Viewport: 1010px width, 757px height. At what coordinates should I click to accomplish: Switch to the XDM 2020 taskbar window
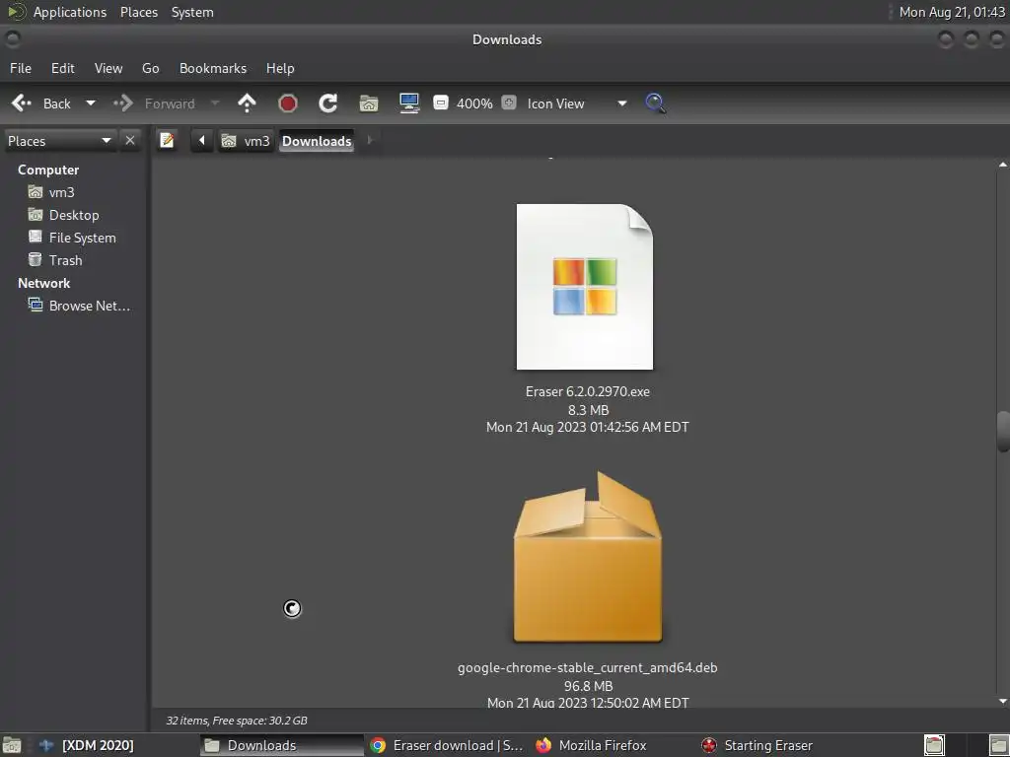87,745
